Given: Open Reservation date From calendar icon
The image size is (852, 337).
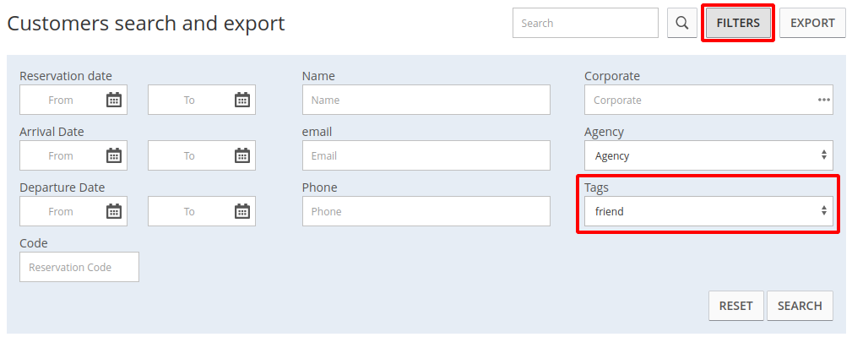Looking at the screenshot, I should [113, 100].
